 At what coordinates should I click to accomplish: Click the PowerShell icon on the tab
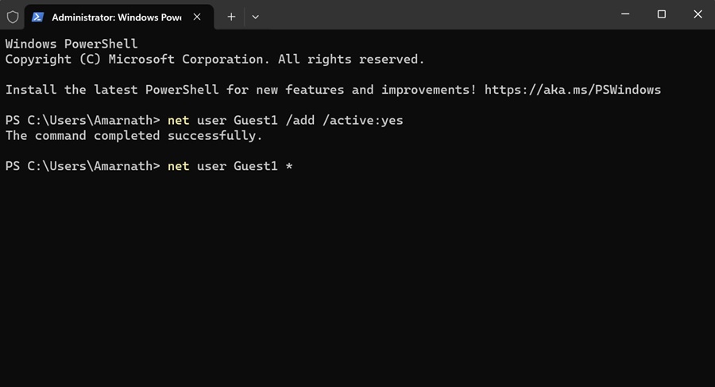tap(37, 17)
